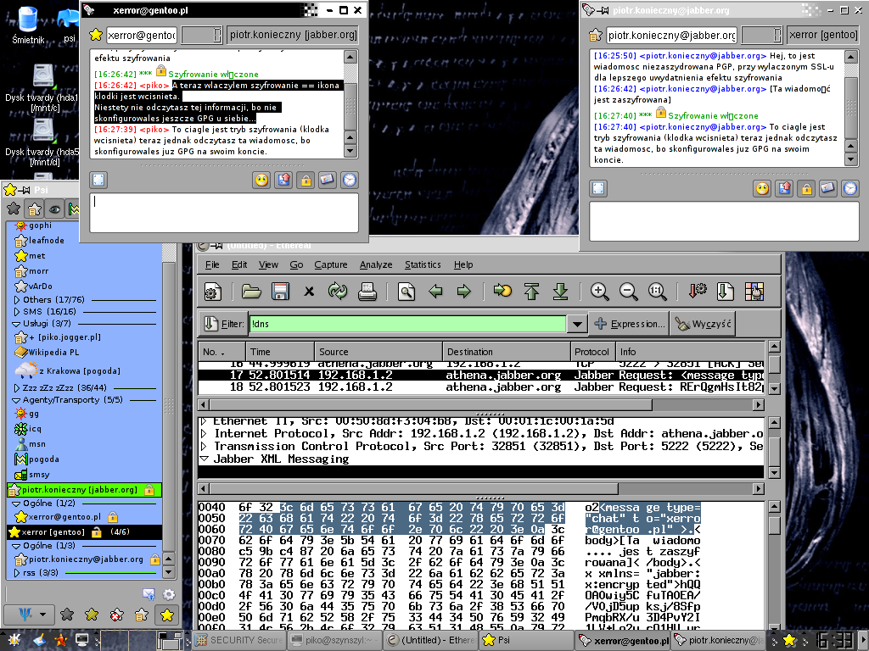
Task: Click emoticon picker in xerror chat window
Action: (261, 180)
